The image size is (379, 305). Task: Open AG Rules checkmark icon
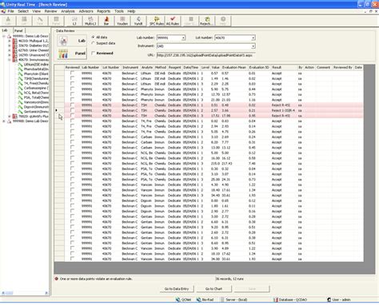point(173,21)
